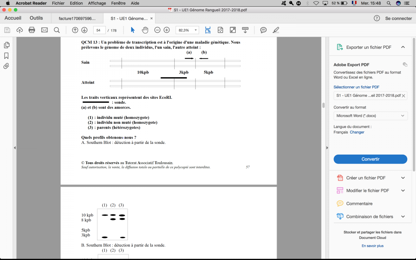Remove selected file S1 - UE1 Génome
This screenshot has height=260, width=416.
click(404, 96)
